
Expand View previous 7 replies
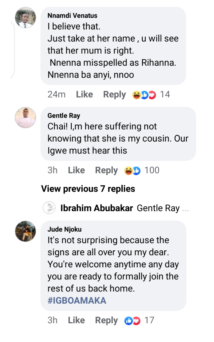pyautogui.click(x=88, y=189)
